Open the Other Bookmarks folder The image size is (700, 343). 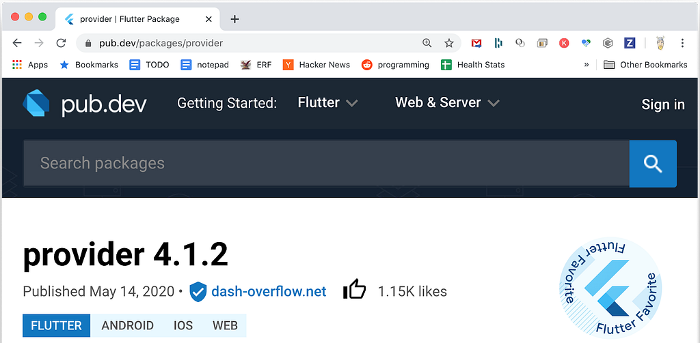coord(645,65)
